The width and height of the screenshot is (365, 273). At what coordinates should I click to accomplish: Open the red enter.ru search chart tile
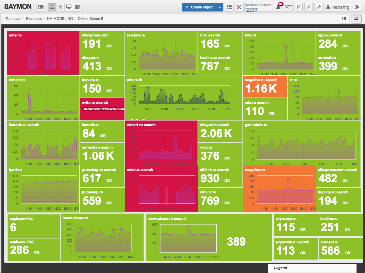point(161,189)
